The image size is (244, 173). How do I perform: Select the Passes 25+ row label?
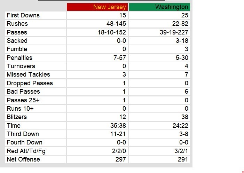coord(23,100)
